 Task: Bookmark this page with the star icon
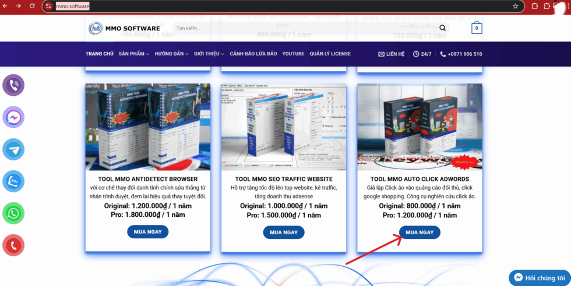tap(515, 6)
